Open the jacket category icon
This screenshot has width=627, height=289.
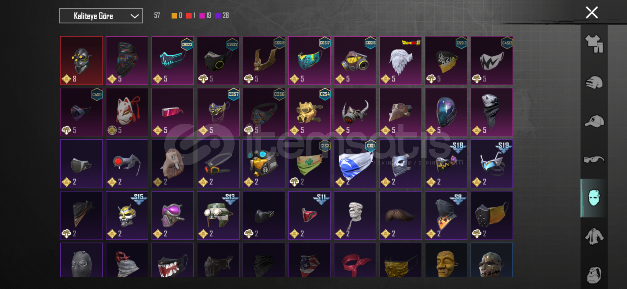coord(594,236)
